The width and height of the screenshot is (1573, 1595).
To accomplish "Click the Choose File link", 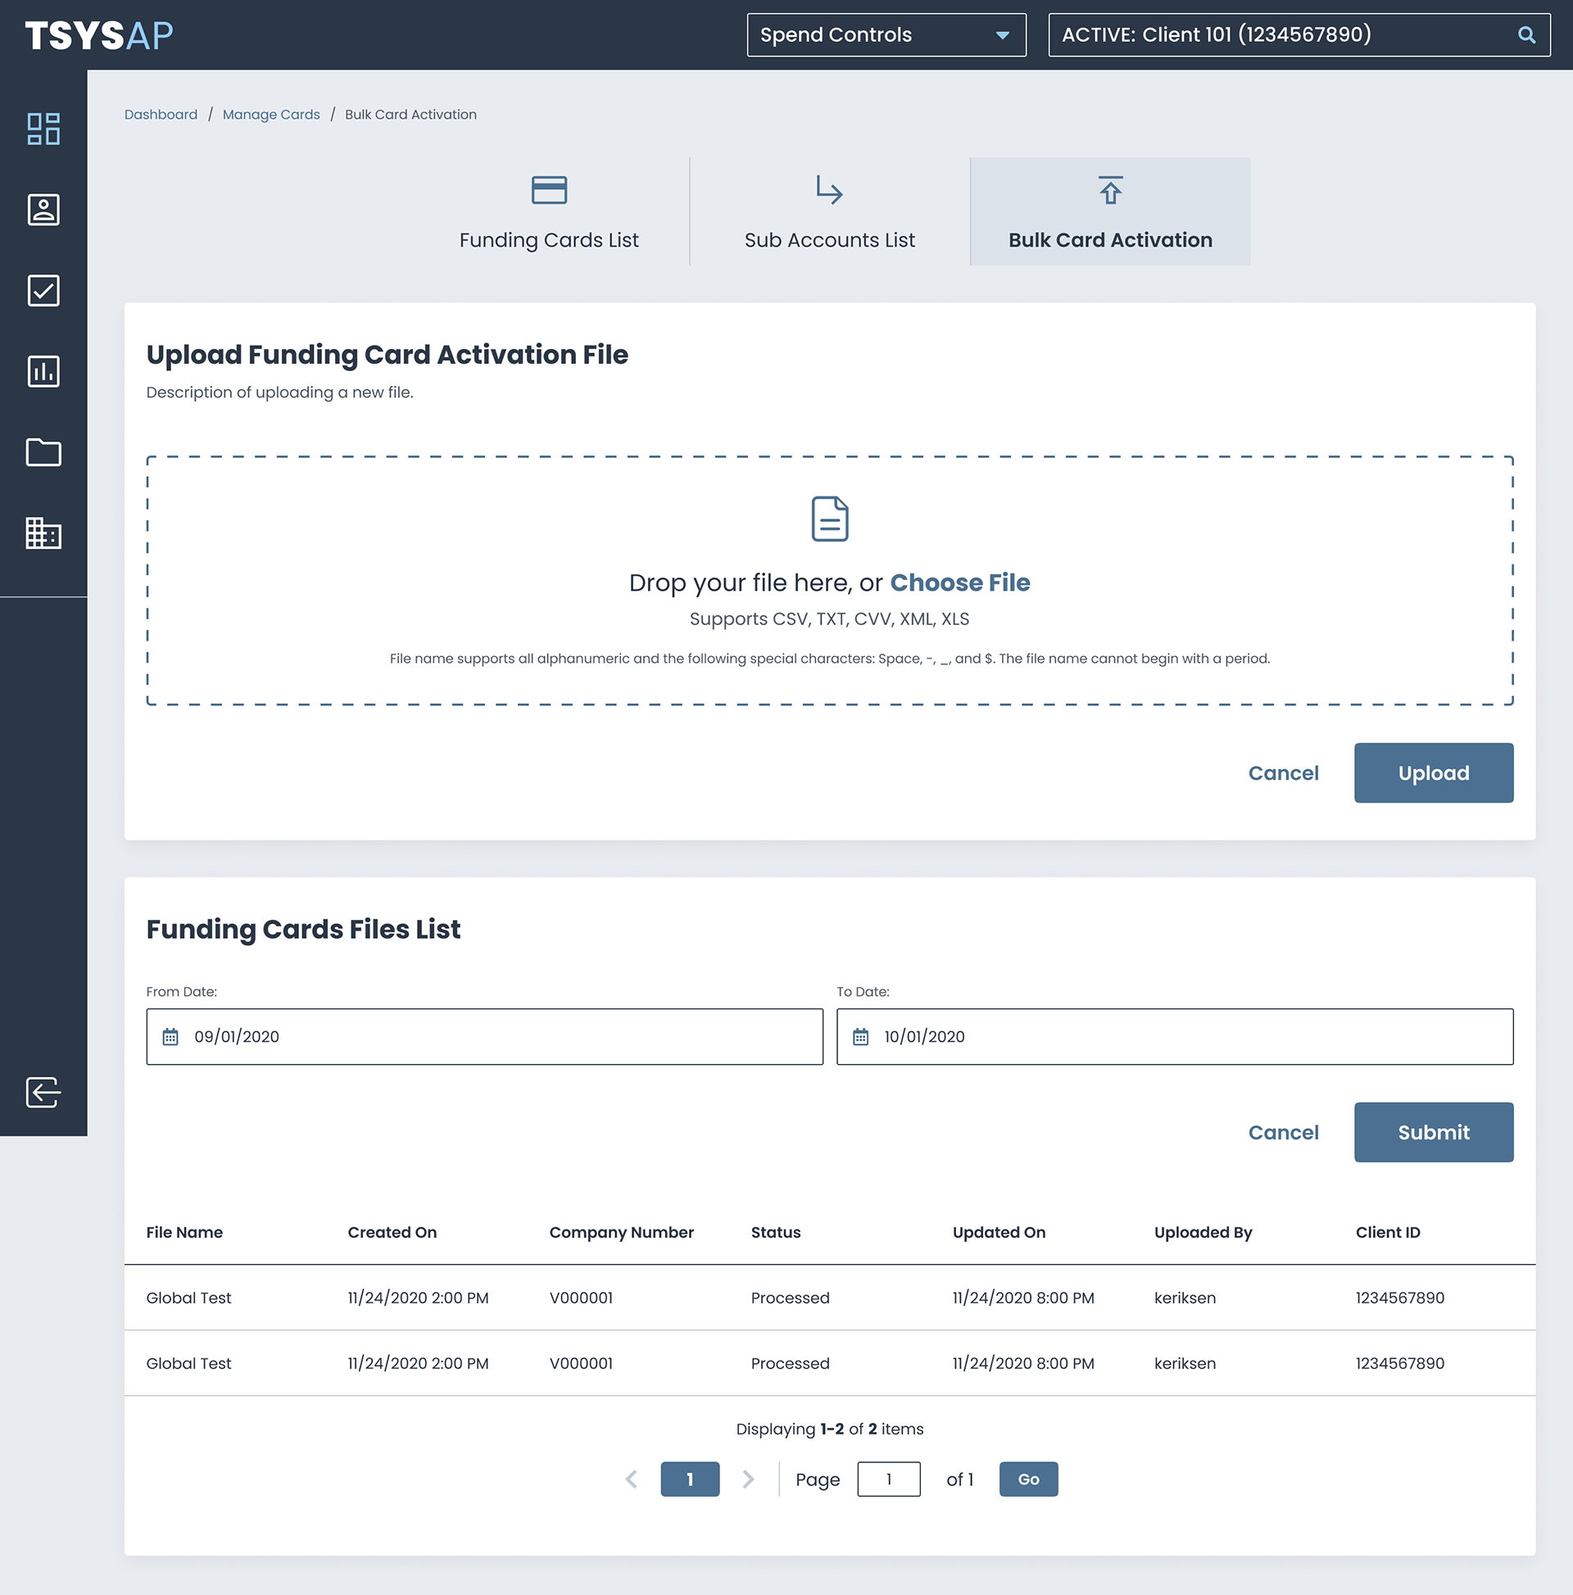I will pos(959,582).
